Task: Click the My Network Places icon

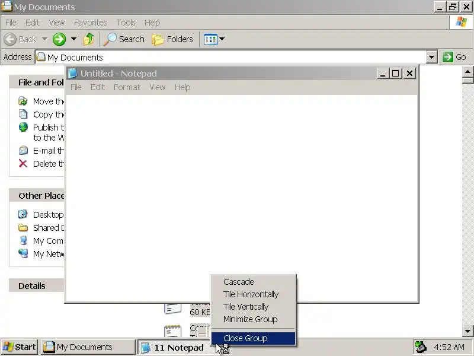Action: click(23, 253)
